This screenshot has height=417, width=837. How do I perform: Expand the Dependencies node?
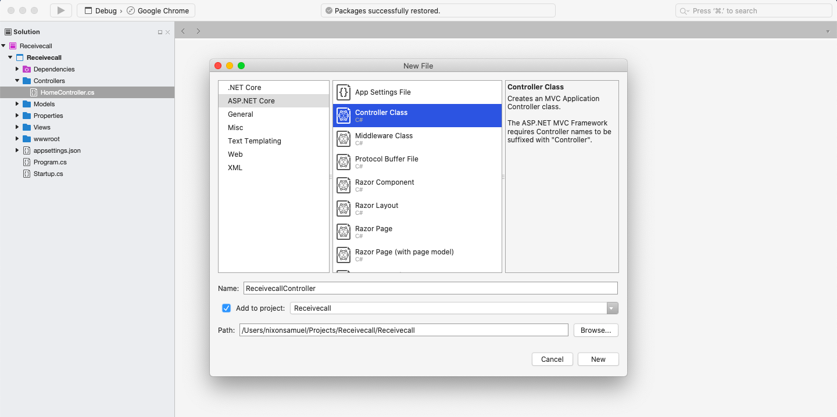17,69
